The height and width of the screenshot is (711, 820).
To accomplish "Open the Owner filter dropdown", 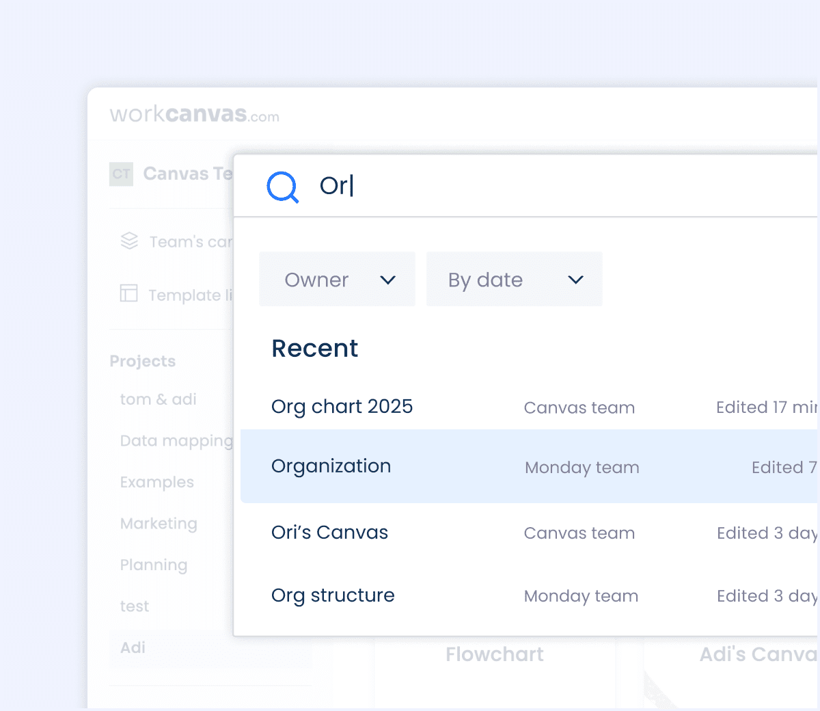I will [337, 279].
